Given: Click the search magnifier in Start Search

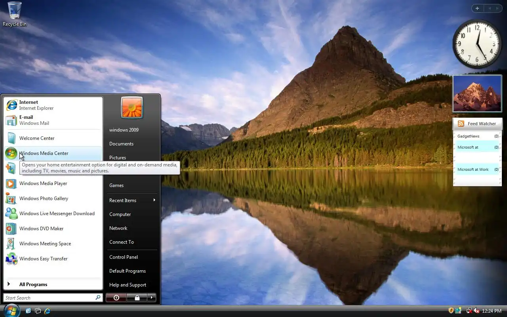Looking at the screenshot, I should pos(98,298).
